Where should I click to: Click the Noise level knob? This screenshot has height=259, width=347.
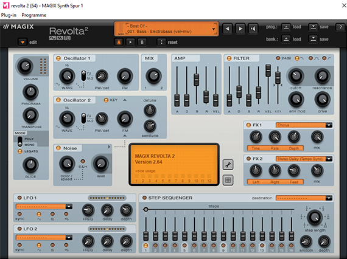click(100, 164)
